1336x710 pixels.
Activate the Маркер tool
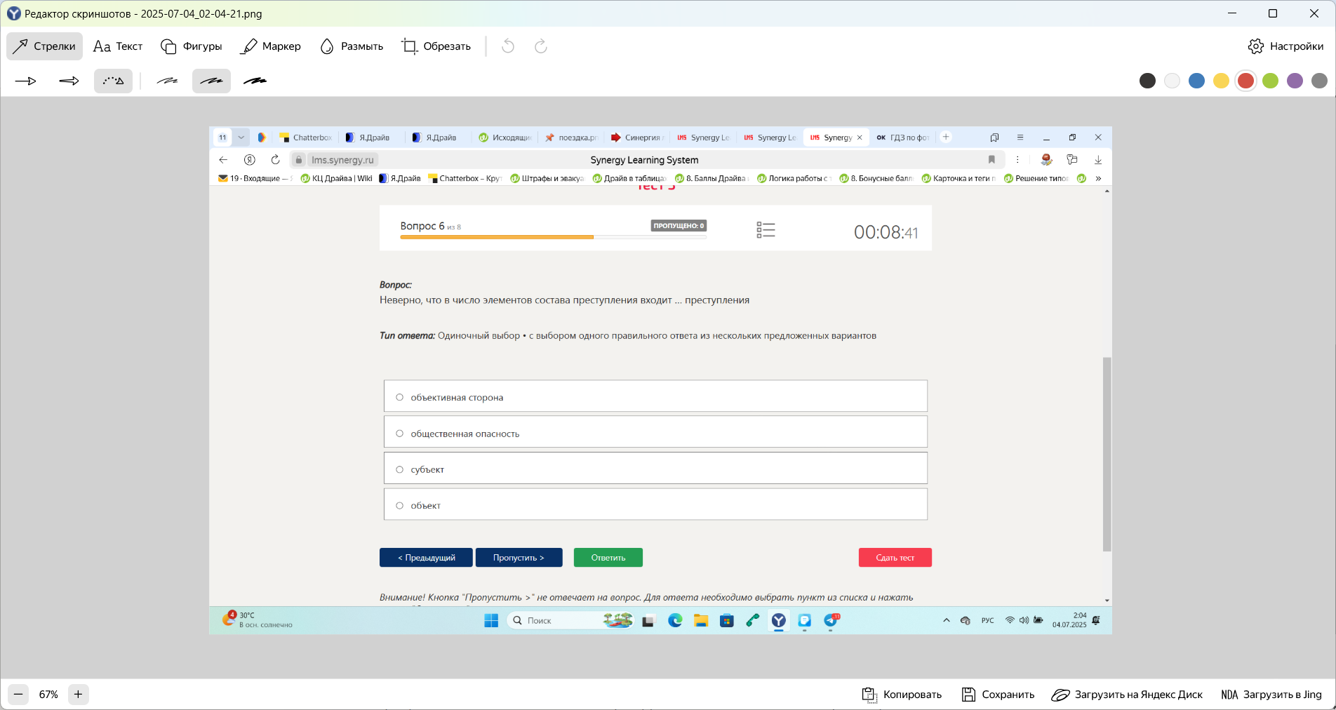pos(271,46)
